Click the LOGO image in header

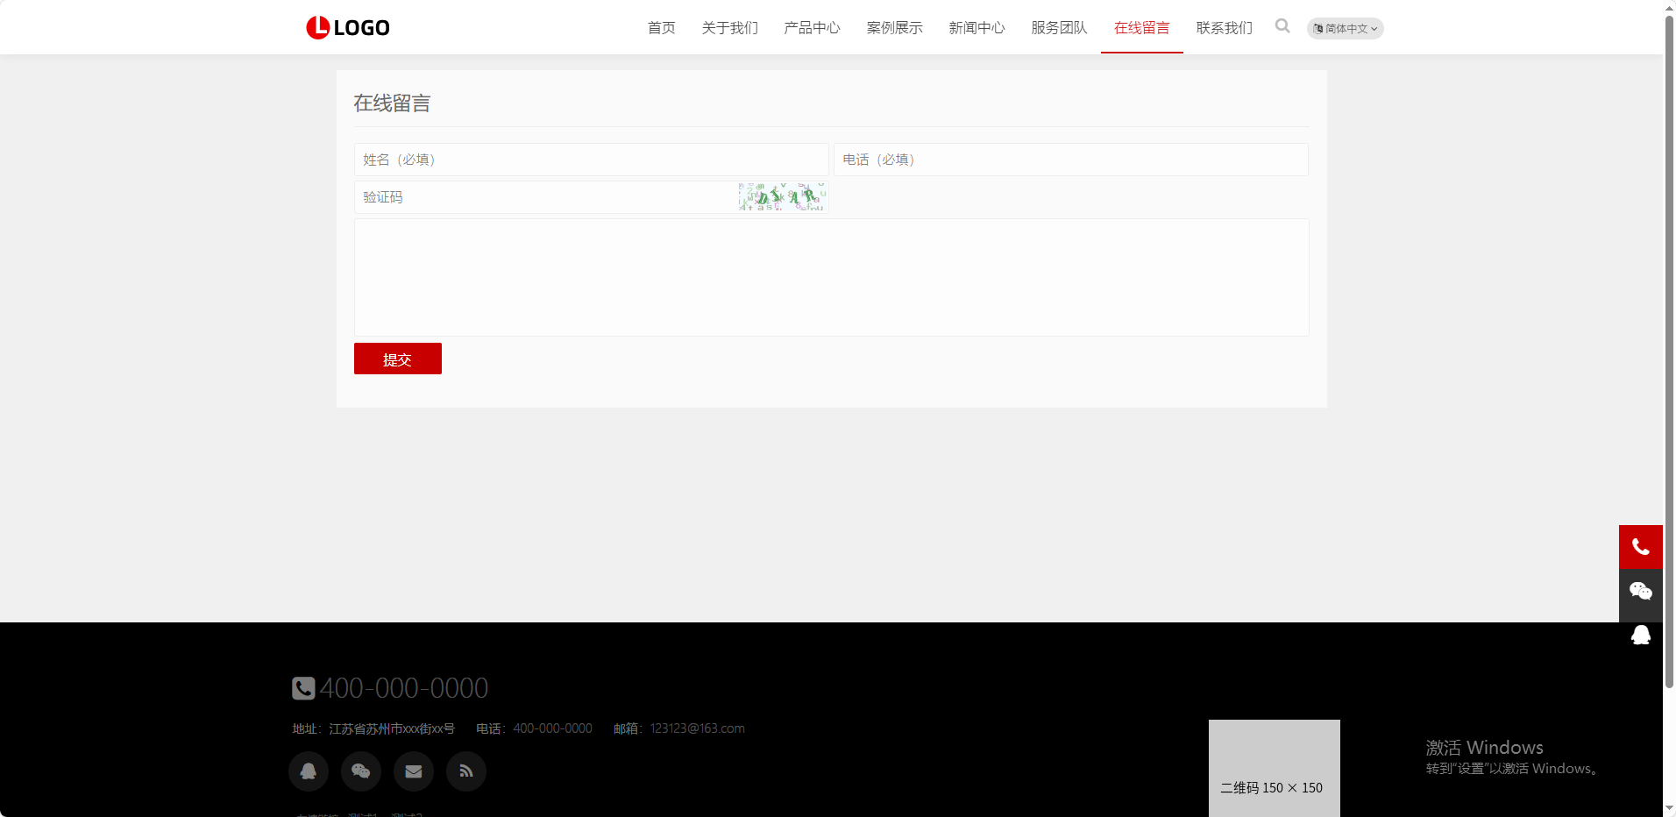(348, 28)
